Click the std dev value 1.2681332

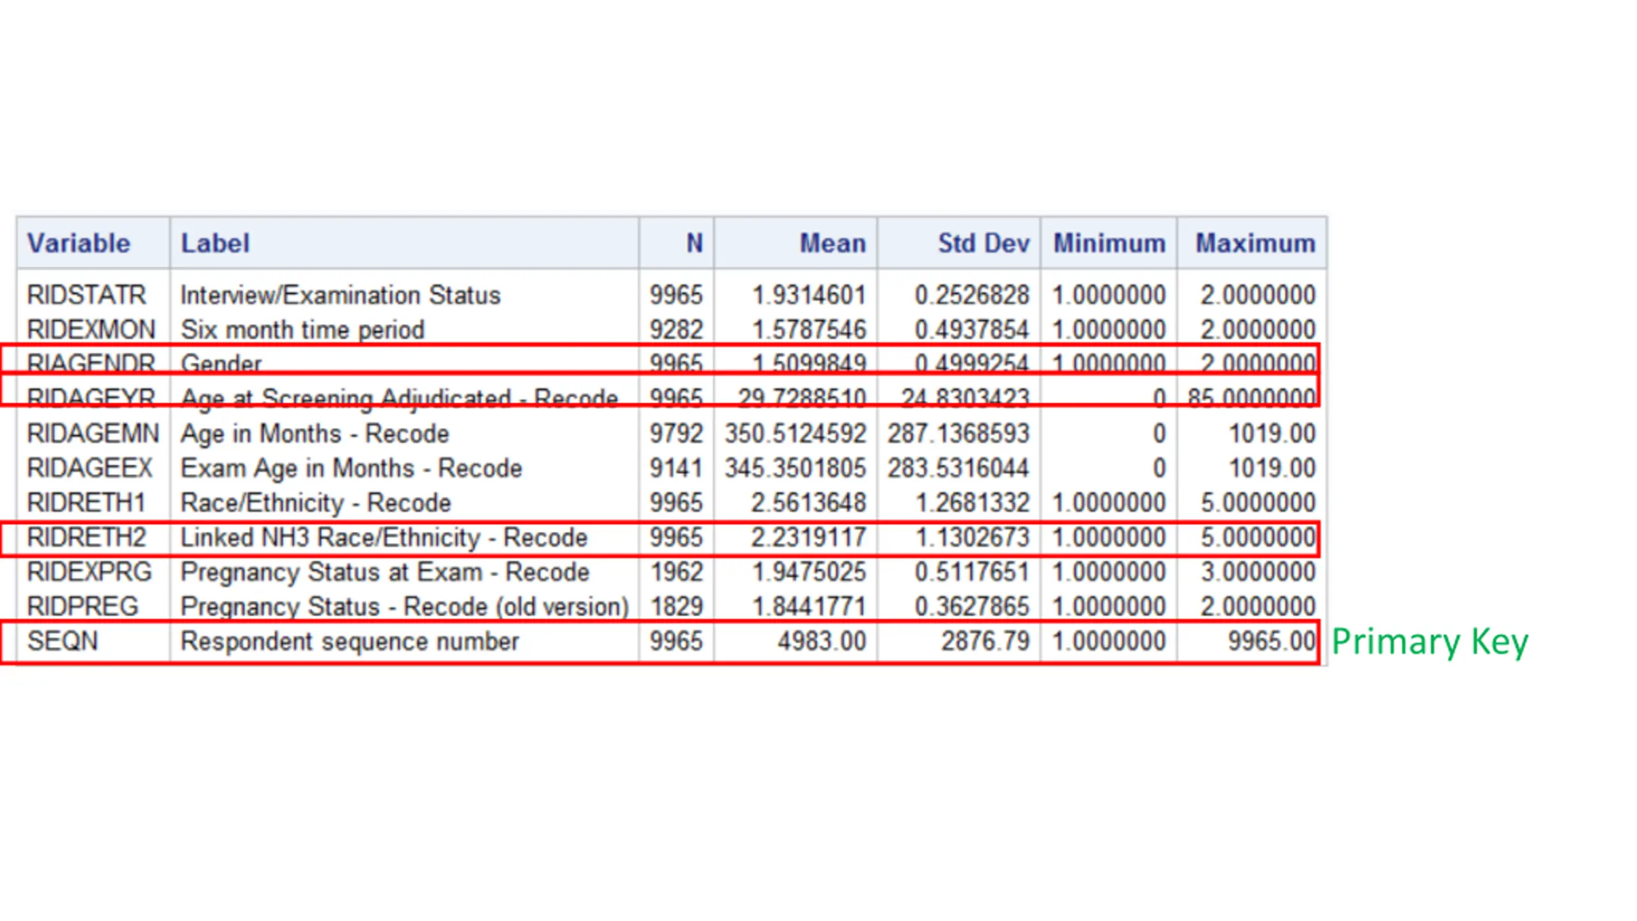pos(972,503)
